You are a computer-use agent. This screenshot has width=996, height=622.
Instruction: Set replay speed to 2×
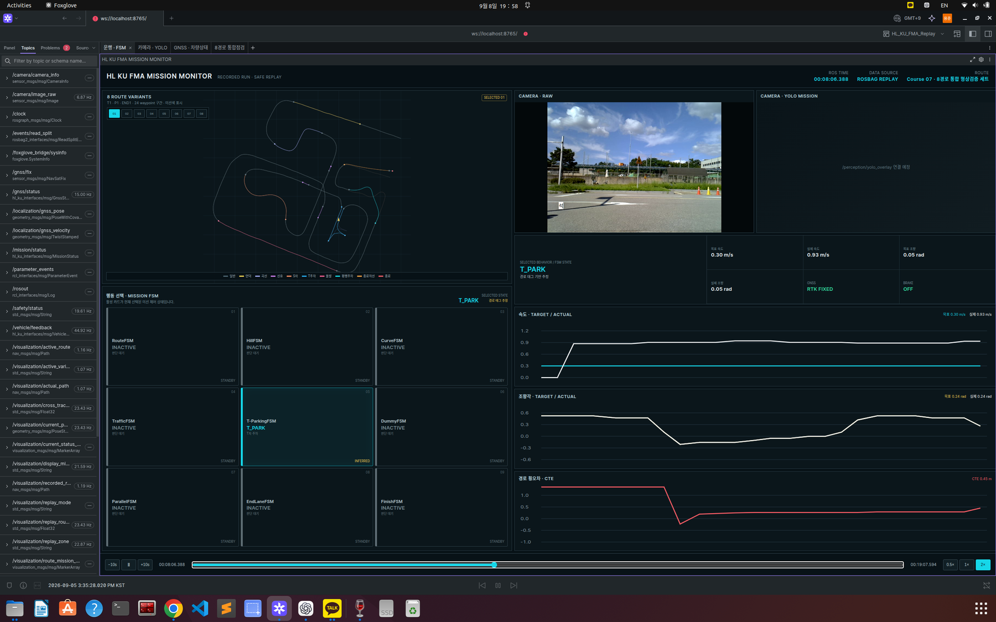tap(983, 564)
